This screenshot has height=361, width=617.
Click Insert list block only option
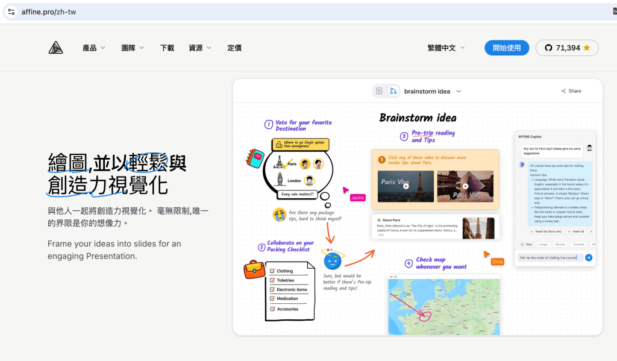pyautogui.click(x=546, y=231)
